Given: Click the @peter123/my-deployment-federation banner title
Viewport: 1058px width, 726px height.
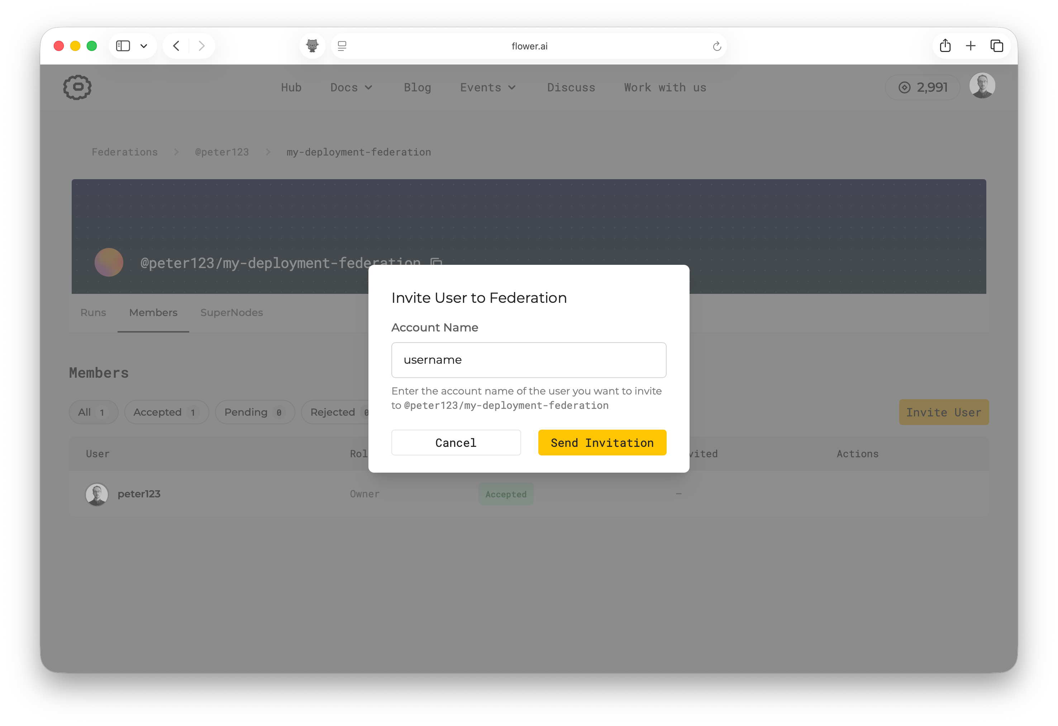Looking at the screenshot, I should [x=280, y=263].
